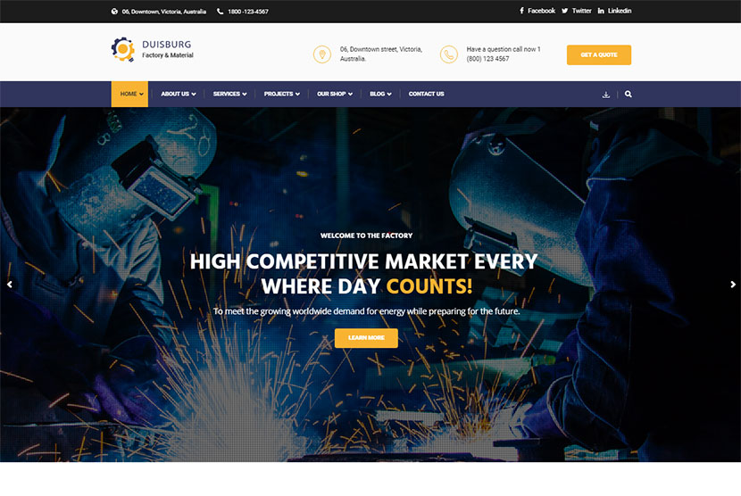Click the location pin circle icon
Viewport: 741px width, 496px height.
(x=322, y=54)
